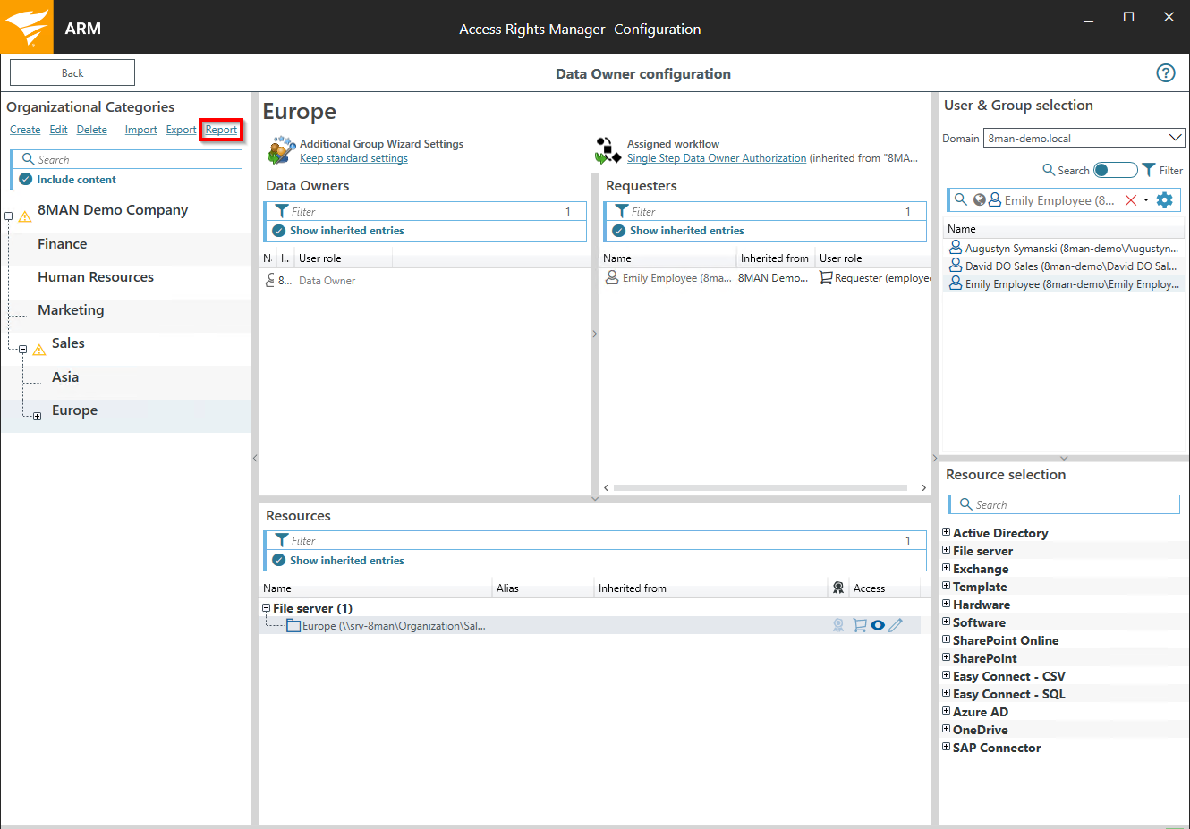The image size is (1190, 829).
Task: Click the cart icon on Europe resource row
Action: (x=859, y=626)
